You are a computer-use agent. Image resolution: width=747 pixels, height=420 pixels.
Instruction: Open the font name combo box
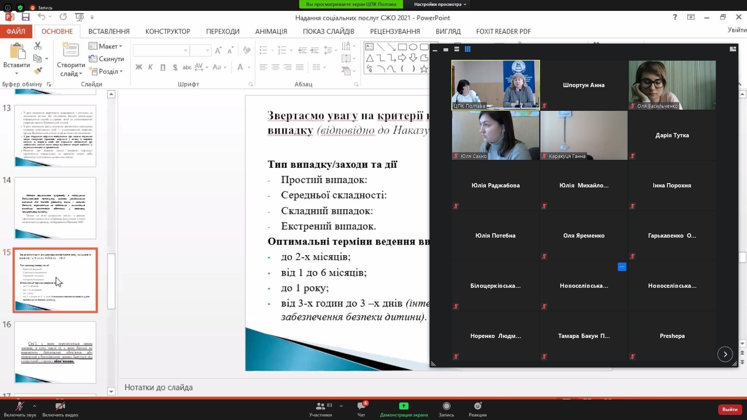coord(161,51)
